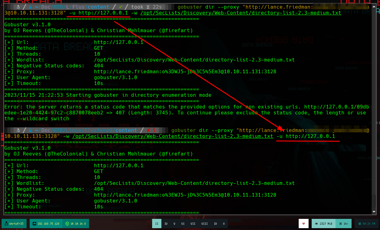Click the 'gobuster dir --proxy' text in the second prompt

(202, 130)
